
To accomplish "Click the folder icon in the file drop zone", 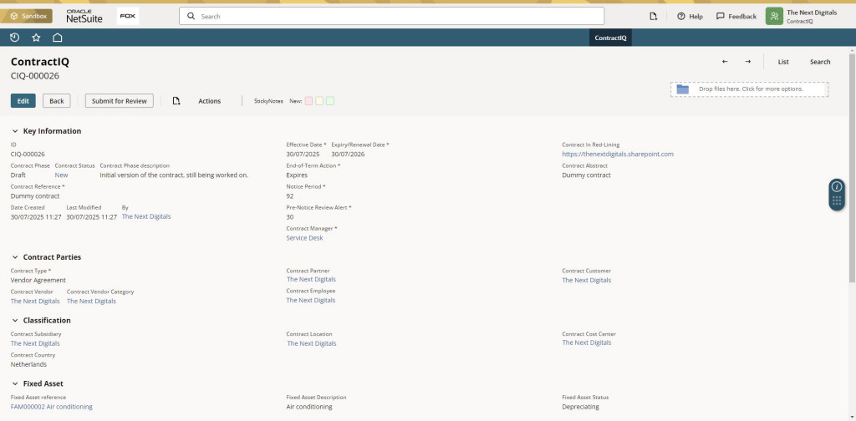I will tap(682, 89).
